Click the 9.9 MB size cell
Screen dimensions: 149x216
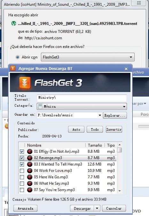coord(93,190)
